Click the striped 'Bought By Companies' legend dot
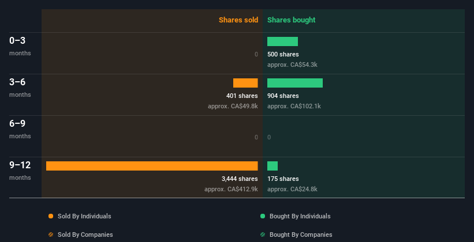The image size is (474, 242). (x=263, y=235)
